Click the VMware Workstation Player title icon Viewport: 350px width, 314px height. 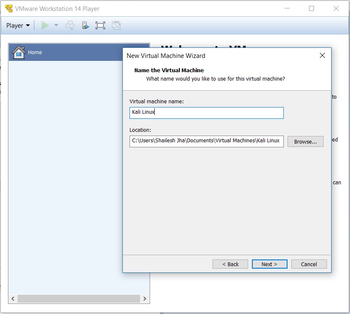click(x=9, y=8)
